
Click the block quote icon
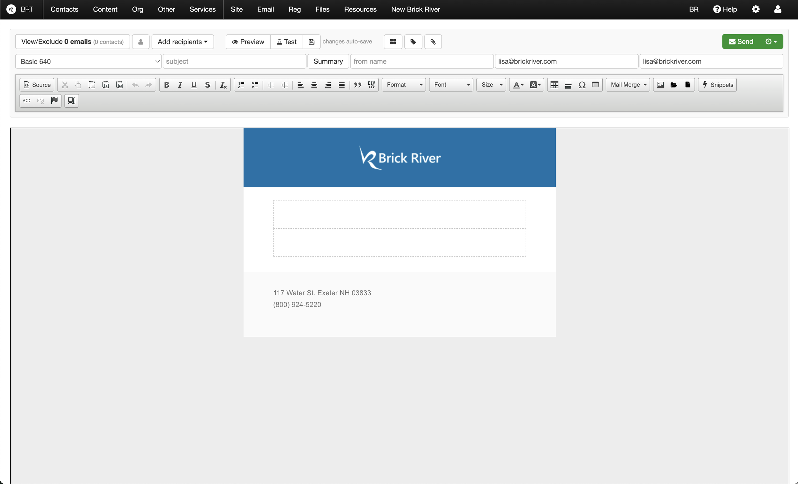pos(358,85)
